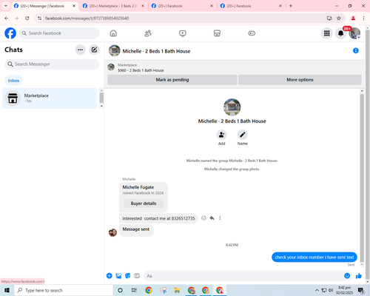Click the chat list scrollbar down arrow
The width and height of the screenshot is (370, 296).
[101, 106]
